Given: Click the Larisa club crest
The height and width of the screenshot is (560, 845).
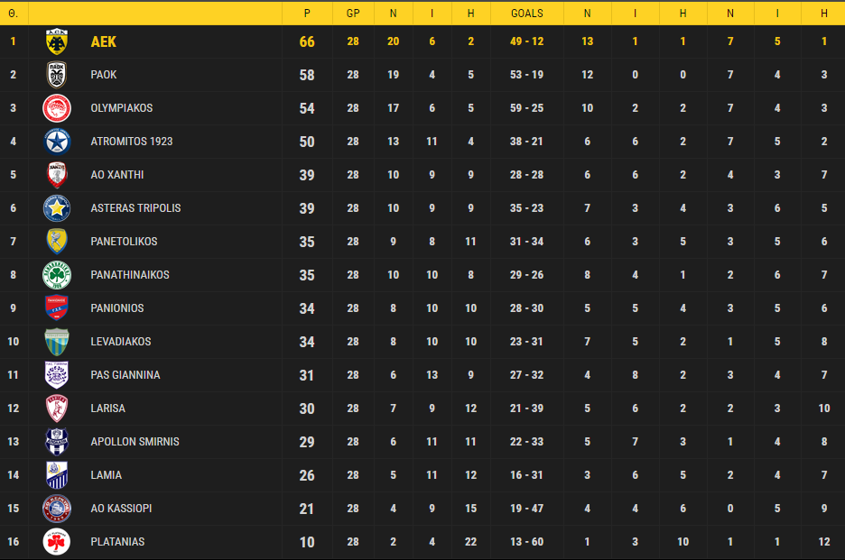Looking at the screenshot, I should (57, 409).
